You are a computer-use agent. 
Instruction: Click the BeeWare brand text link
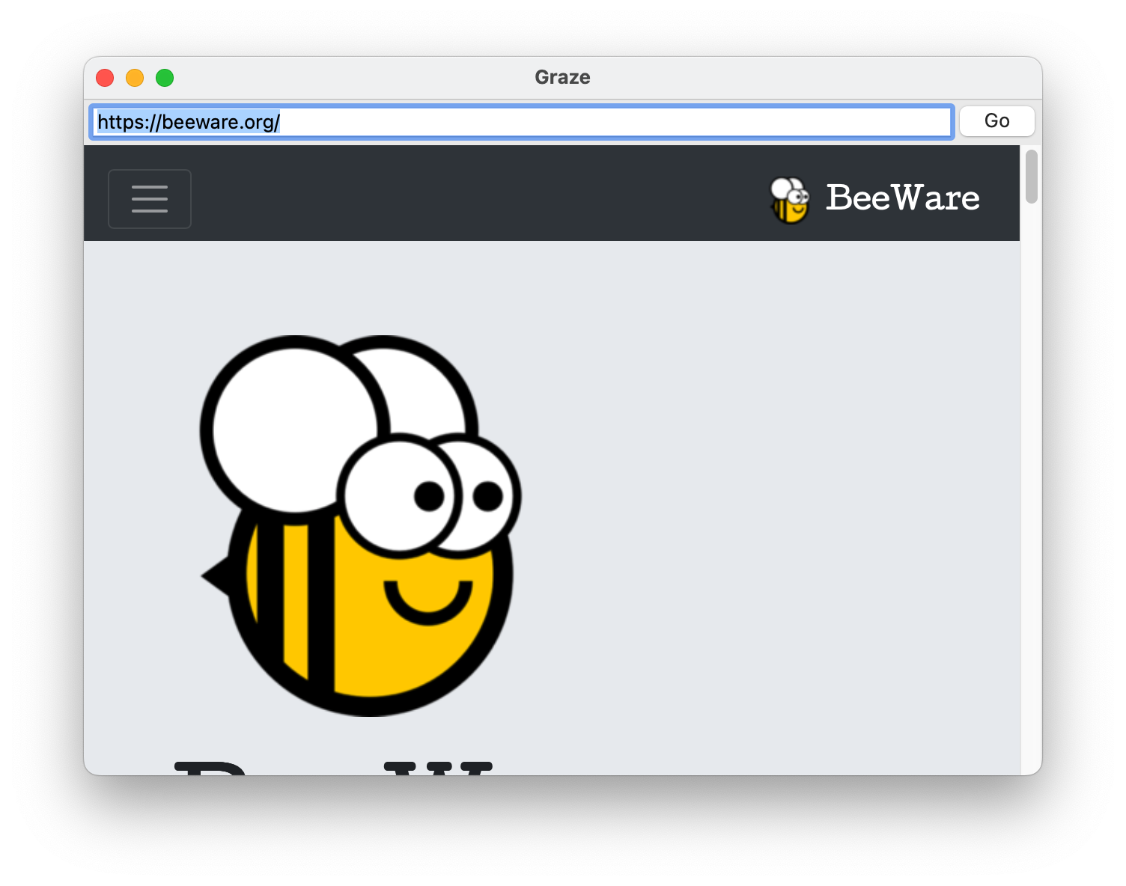[x=902, y=198]
